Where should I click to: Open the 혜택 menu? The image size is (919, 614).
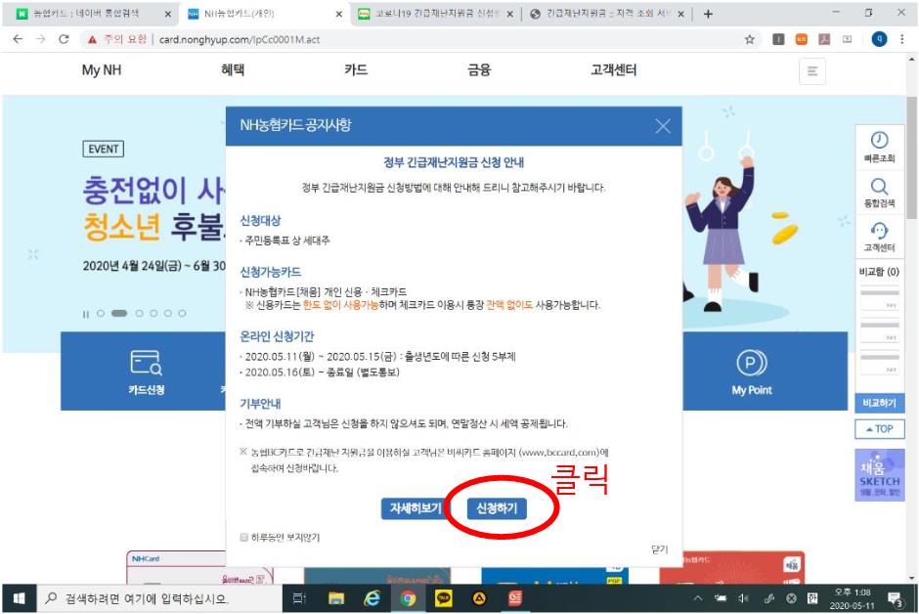[233, 69]
